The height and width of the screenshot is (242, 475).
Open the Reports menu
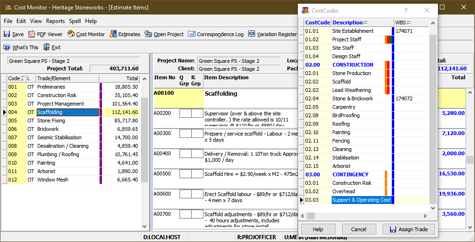click(55, 21)
